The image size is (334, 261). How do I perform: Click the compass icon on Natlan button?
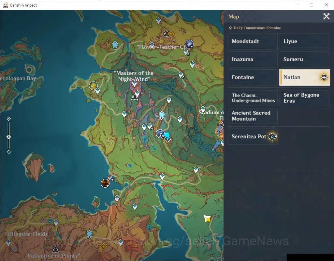tap(324, 77)
